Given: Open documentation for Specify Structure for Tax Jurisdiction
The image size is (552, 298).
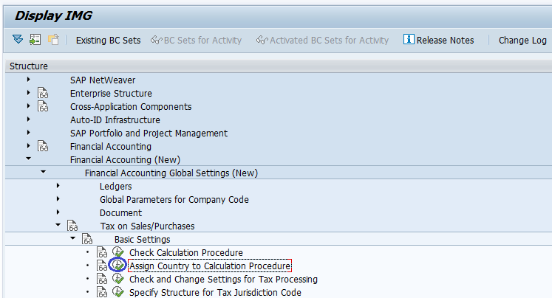Looking at the screenshot, I should point(102,292).
